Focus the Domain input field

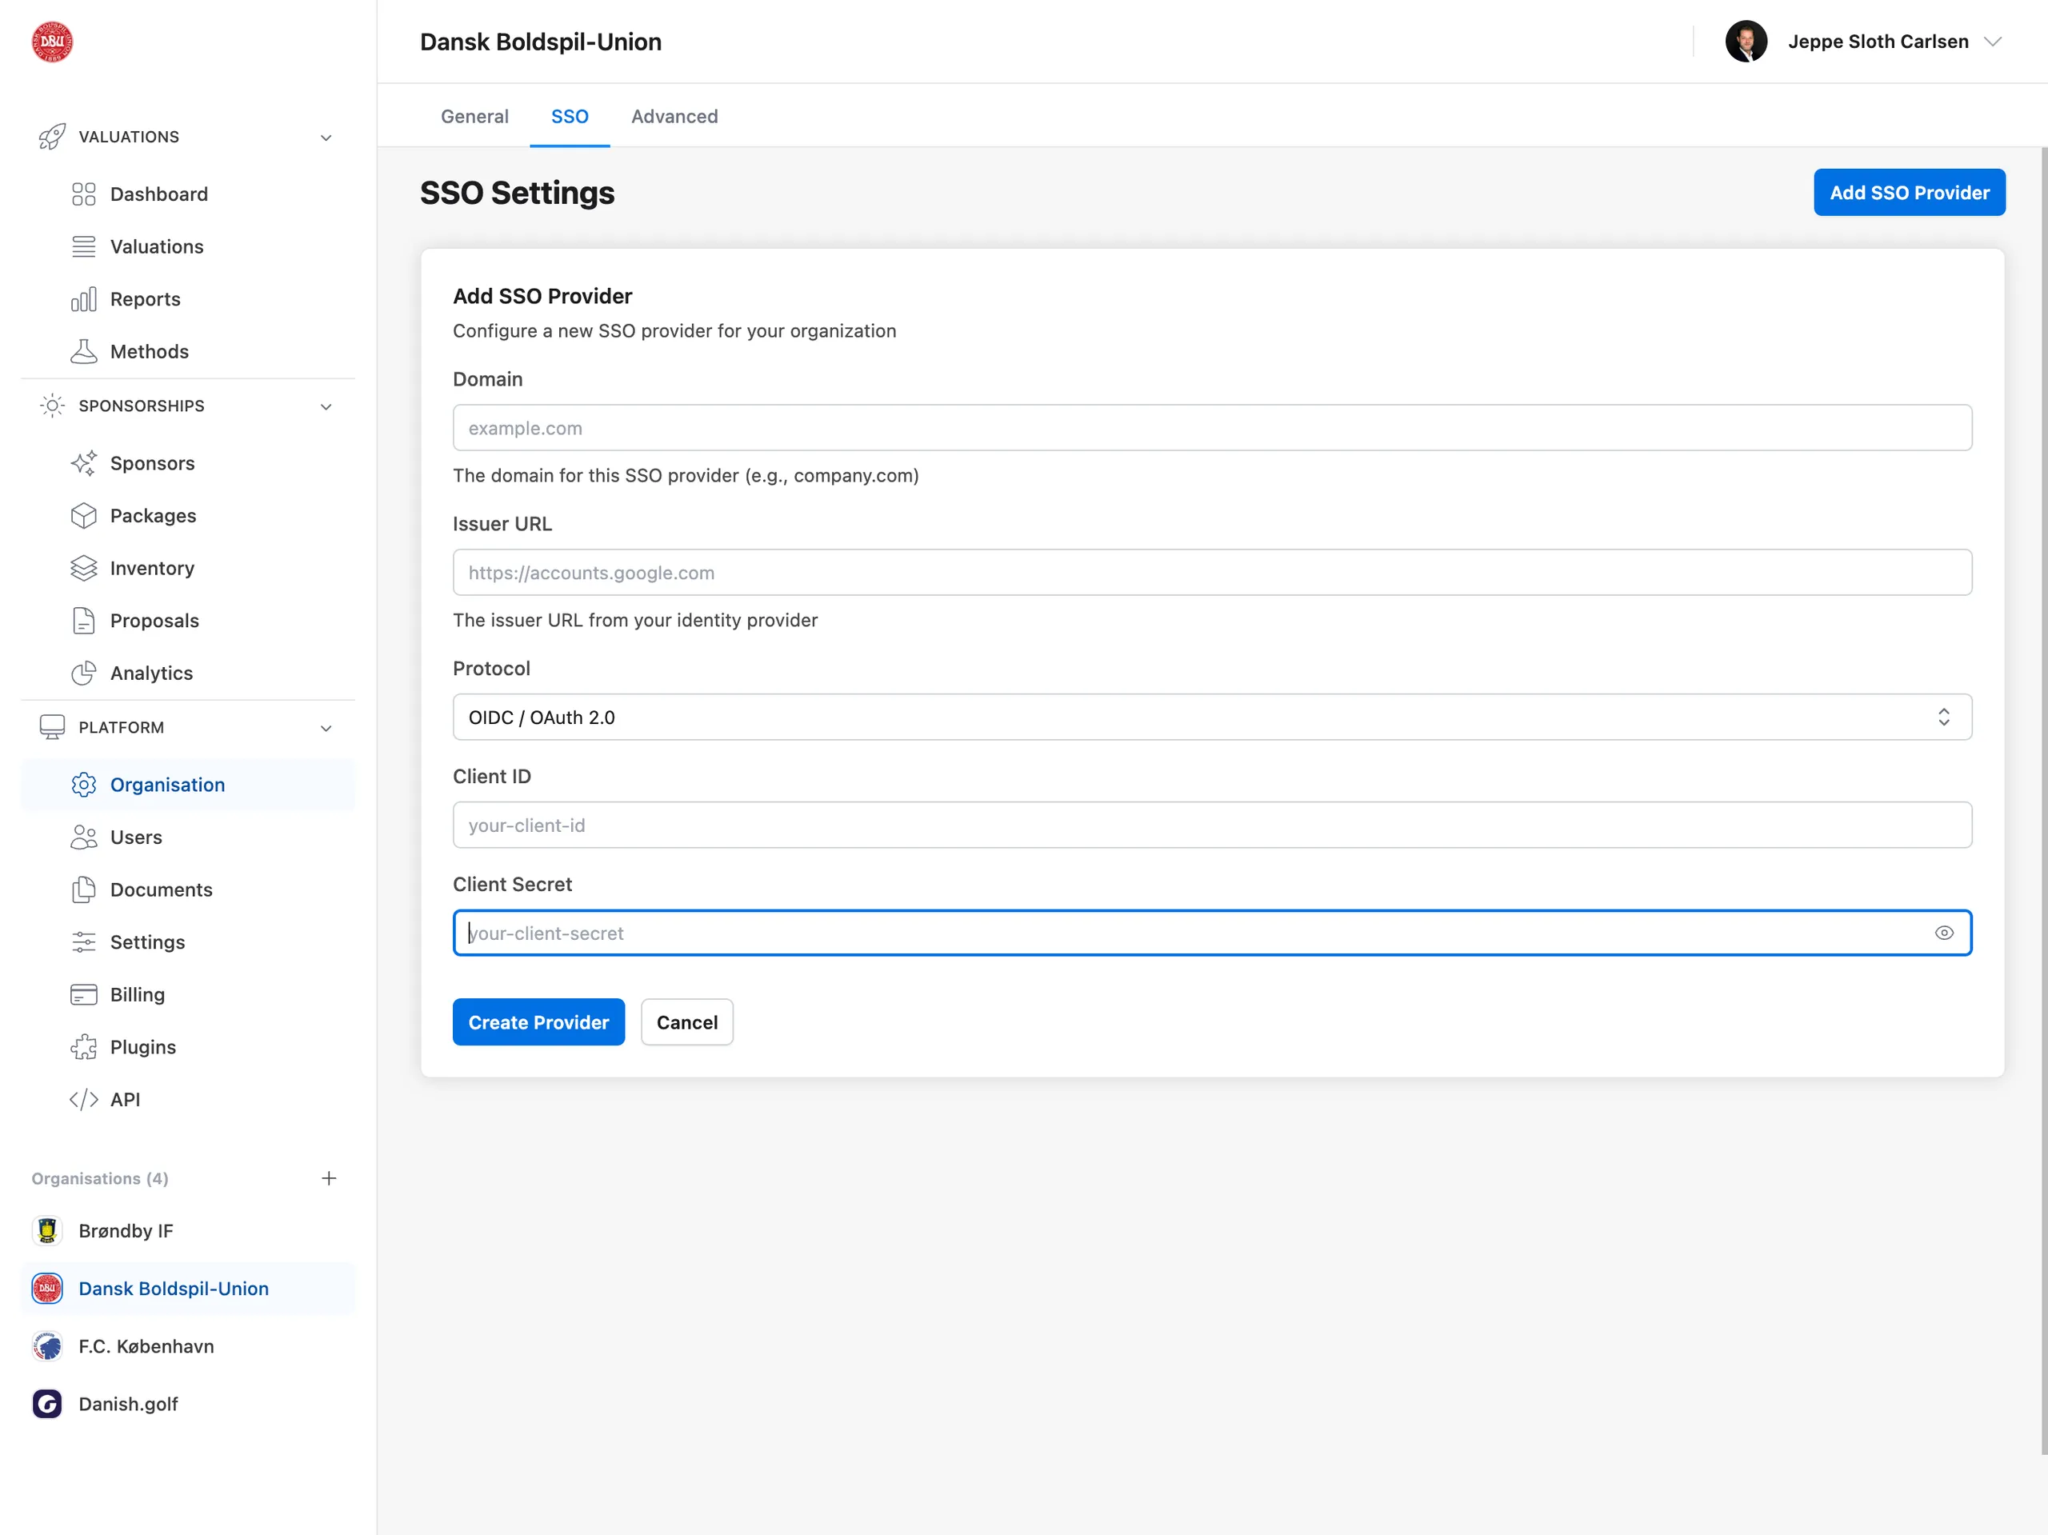click(1212, 428)
